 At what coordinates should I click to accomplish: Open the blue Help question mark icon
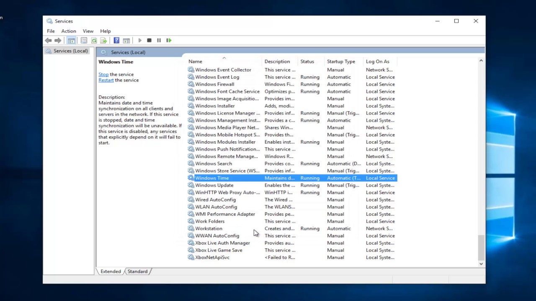pyautogui.click(x=116, y=41)
